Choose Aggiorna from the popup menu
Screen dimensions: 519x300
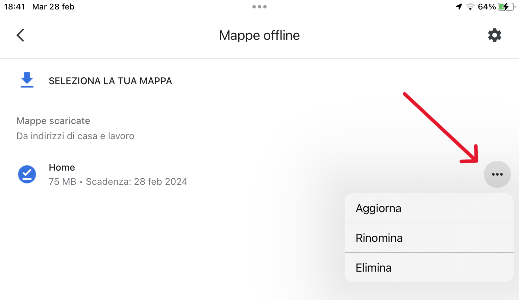click(x=378, y=208)
